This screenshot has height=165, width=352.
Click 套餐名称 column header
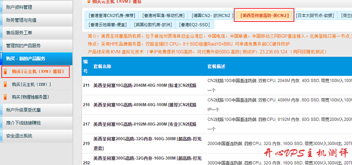click(103, 66)
